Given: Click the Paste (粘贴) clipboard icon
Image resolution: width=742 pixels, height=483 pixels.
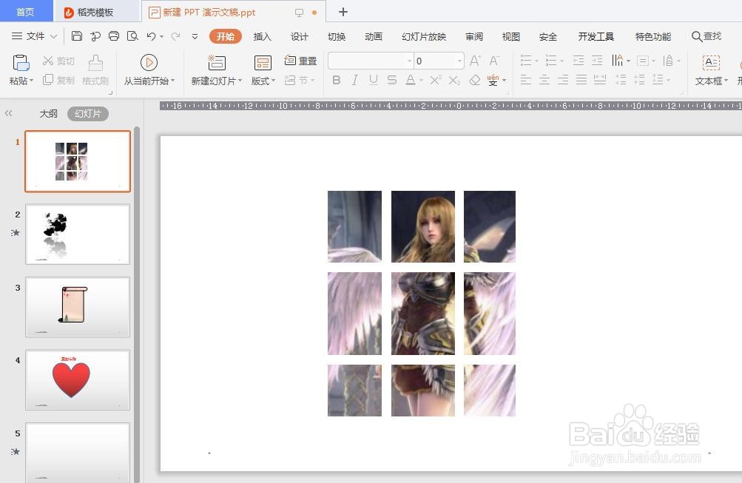Looking at the screenshot, I should (x=21, y=63).
